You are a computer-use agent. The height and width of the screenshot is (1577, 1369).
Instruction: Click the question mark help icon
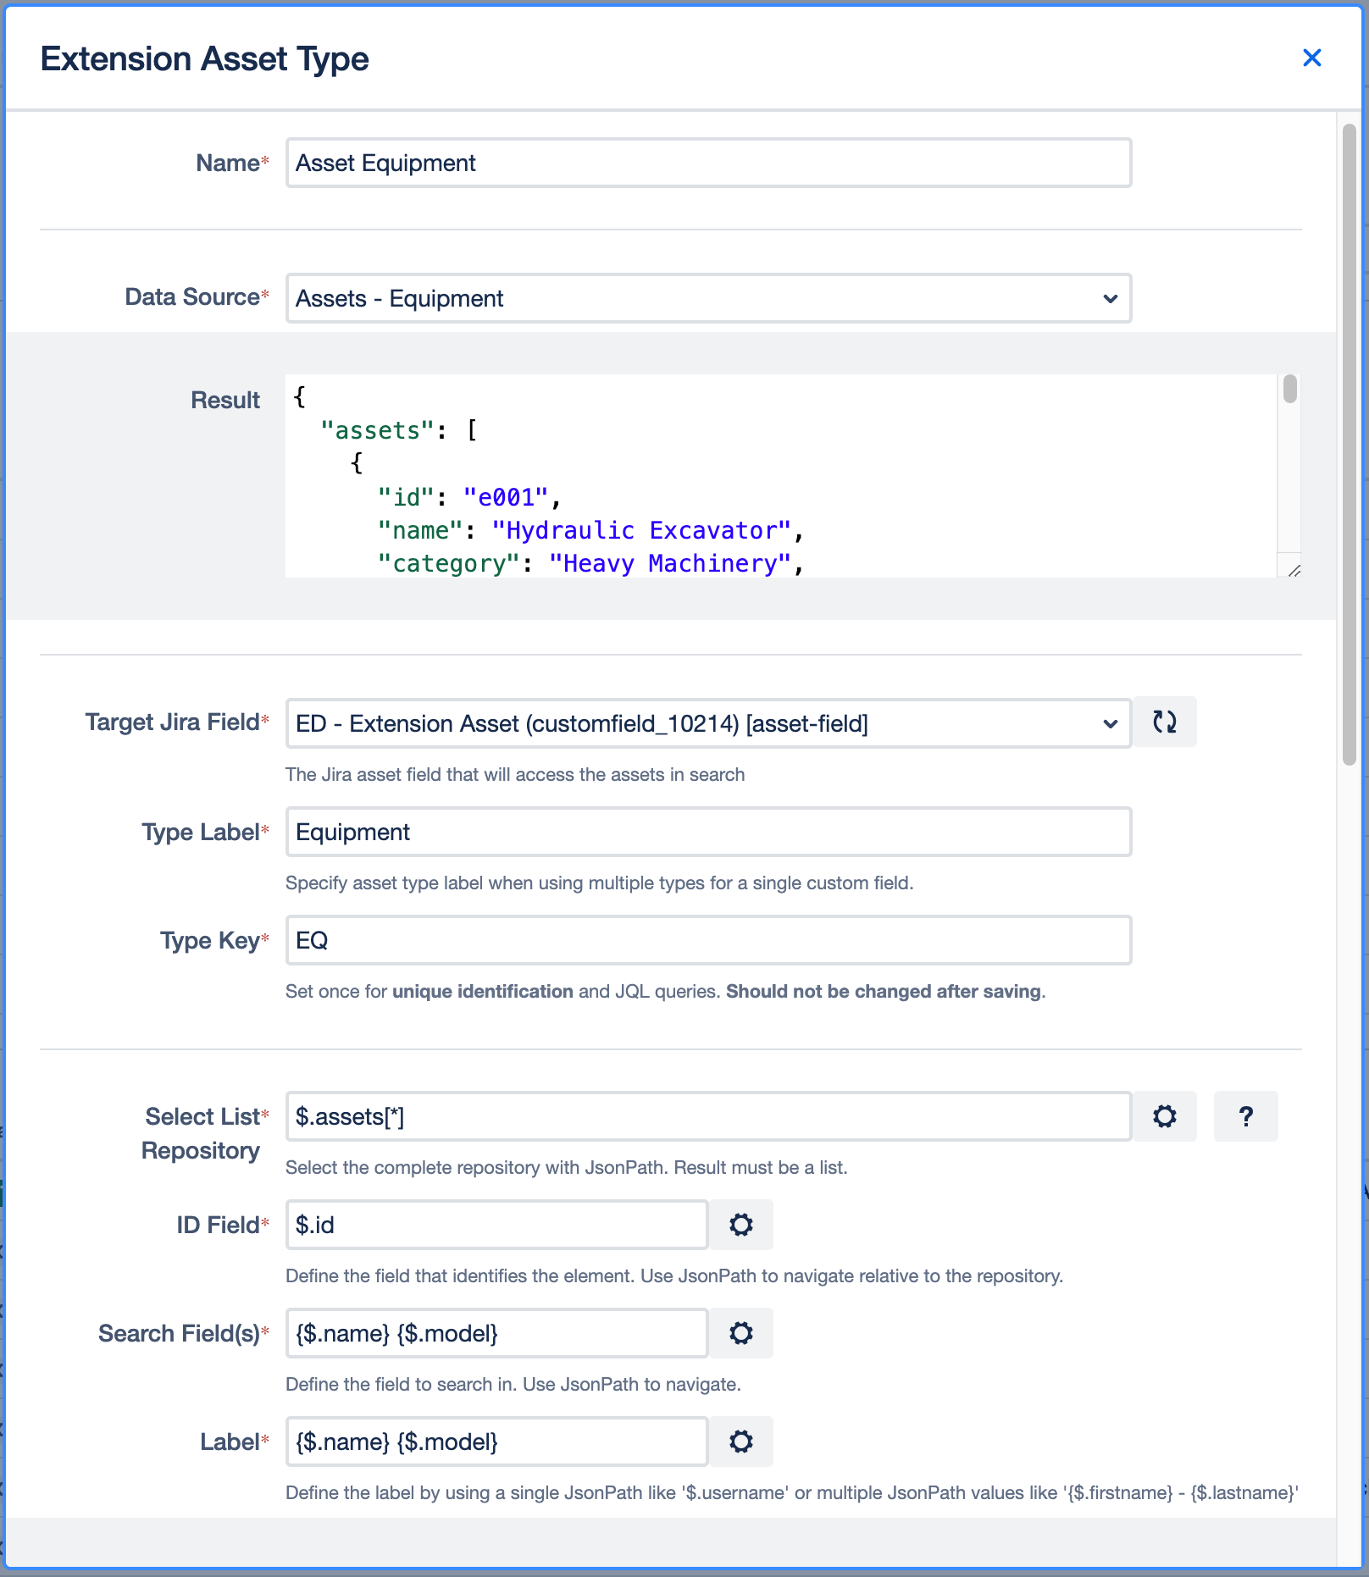[1245, 1116]
